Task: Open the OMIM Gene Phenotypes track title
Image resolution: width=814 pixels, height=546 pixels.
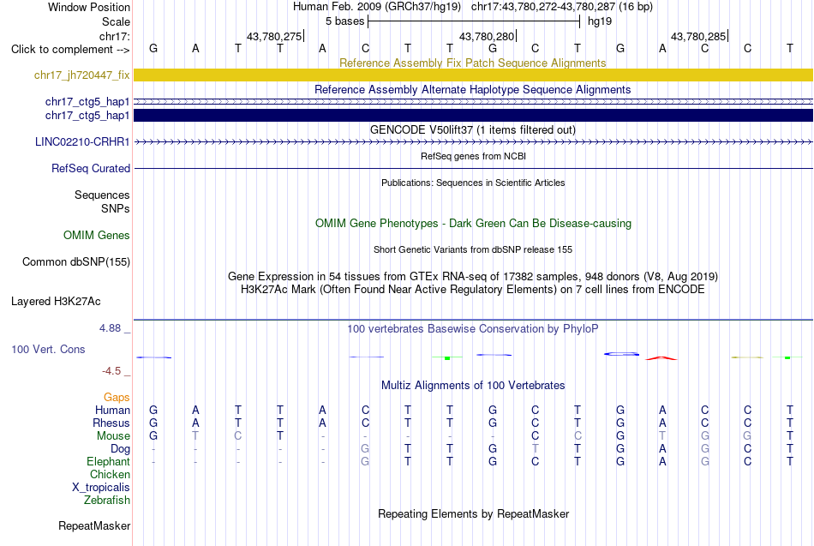Action: point(473,224)
